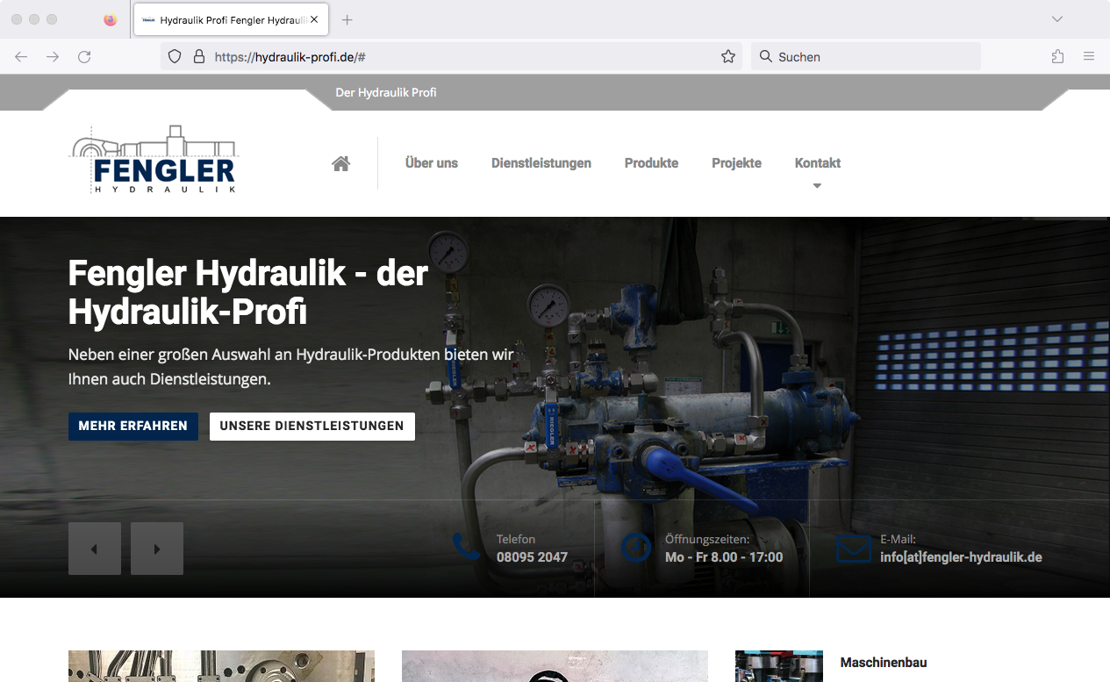Click the phone number 08095 2047
The image size is (1110, 682).
[532, 557]
